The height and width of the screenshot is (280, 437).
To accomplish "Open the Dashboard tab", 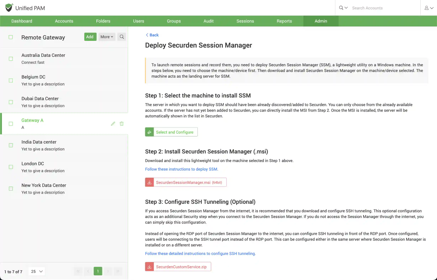I will tap(22, 21).
